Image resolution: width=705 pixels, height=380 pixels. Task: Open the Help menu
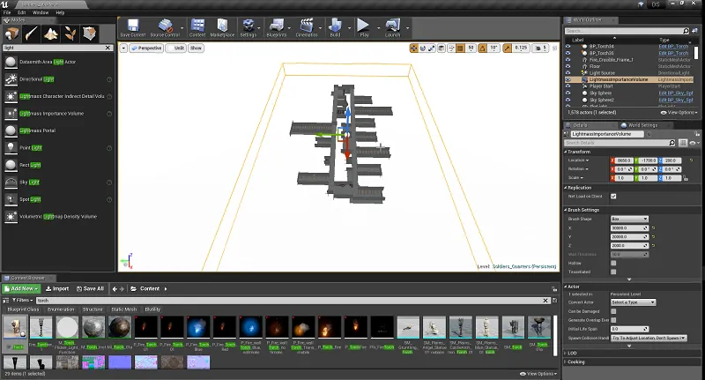[60, 12]
